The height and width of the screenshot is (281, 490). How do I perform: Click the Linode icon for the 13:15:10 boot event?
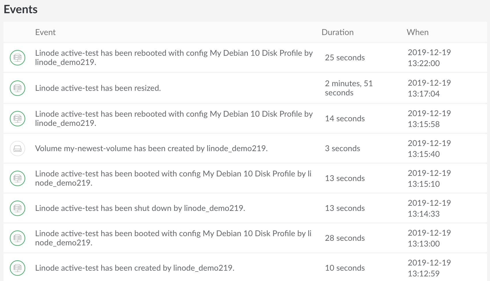tap(18, 178)
